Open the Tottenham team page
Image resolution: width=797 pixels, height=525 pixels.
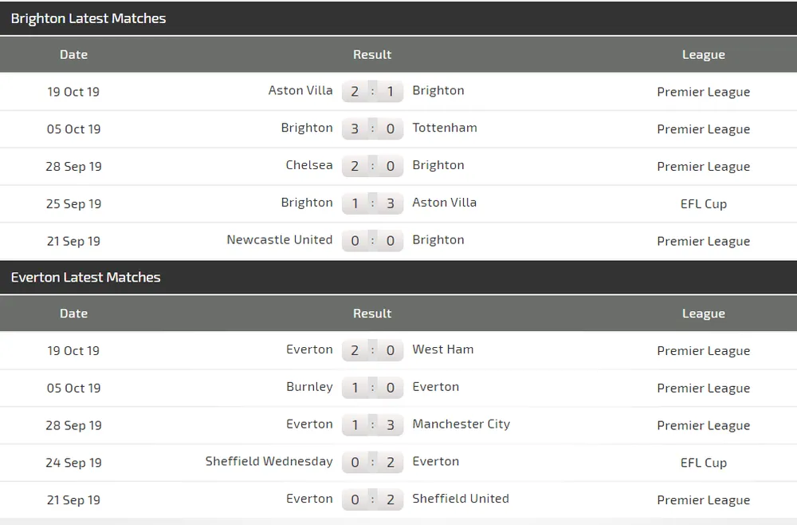pyautogui.click(x=445, y=128)
